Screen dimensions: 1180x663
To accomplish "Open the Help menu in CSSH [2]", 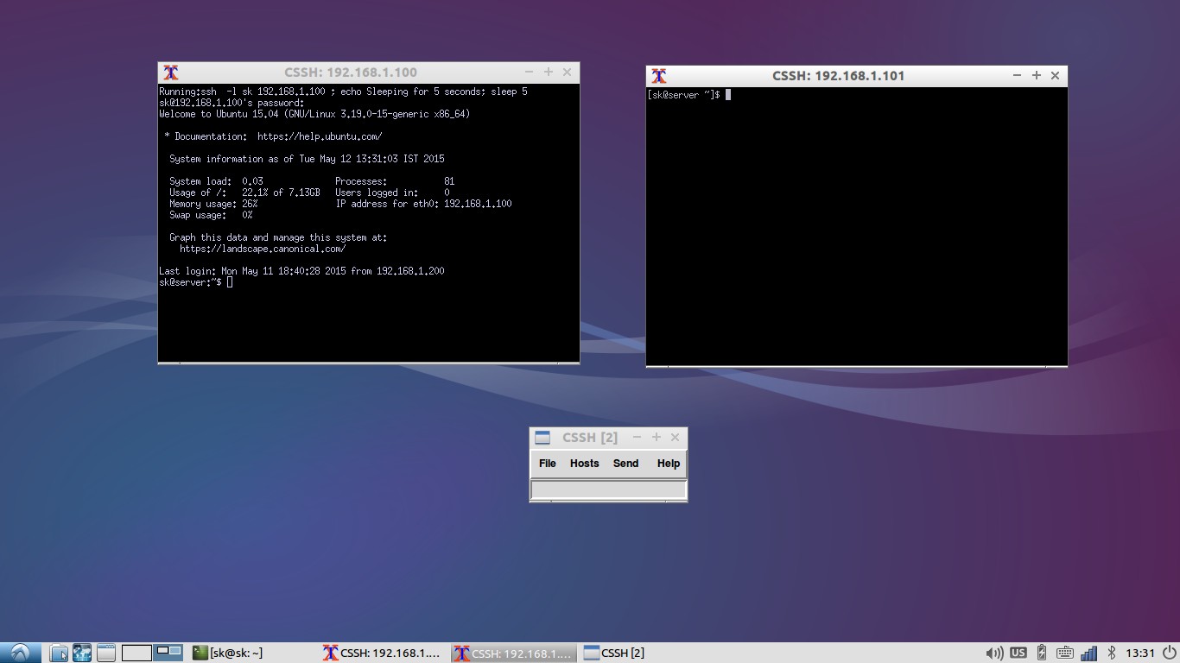I will point(669,464).
